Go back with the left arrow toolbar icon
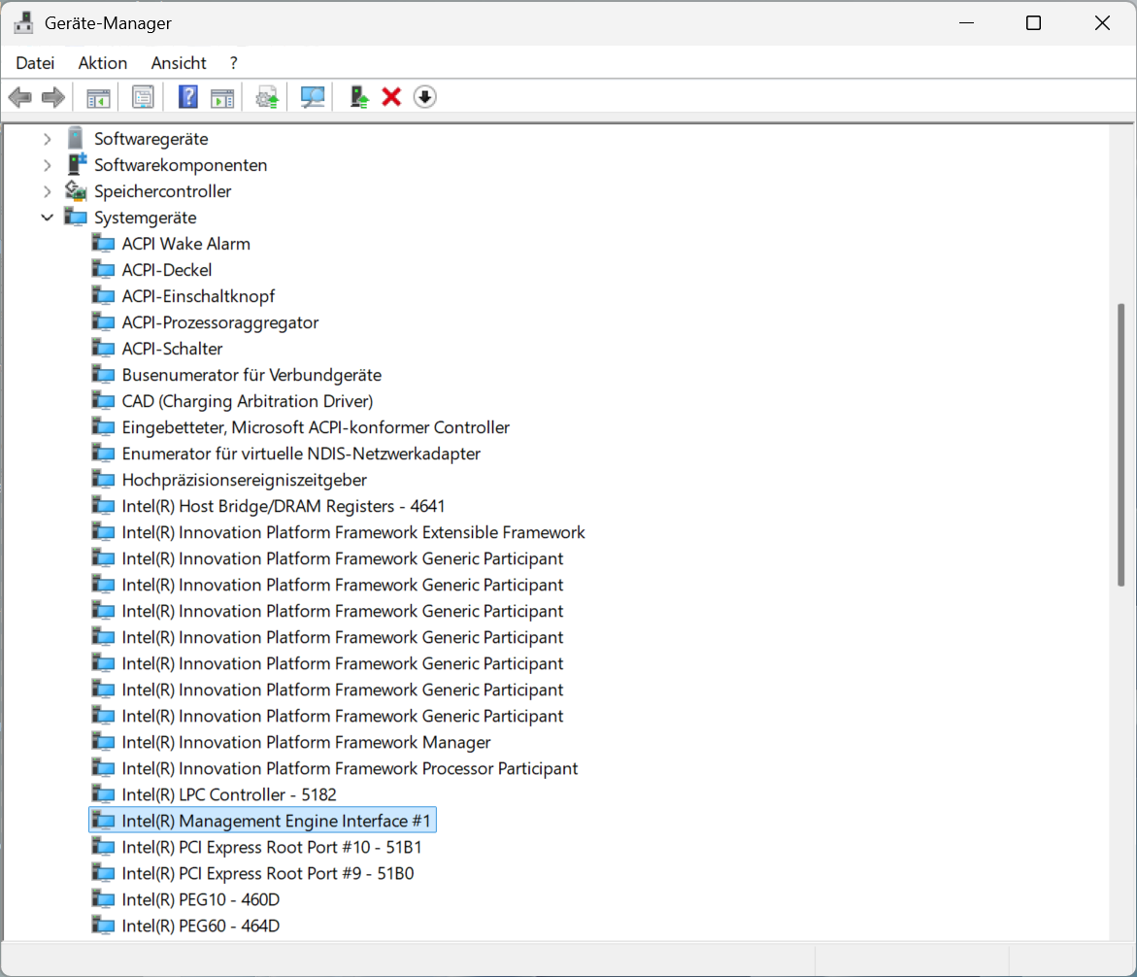The height and width of the screenshot is (977, 1137). [x=20, y=97]
